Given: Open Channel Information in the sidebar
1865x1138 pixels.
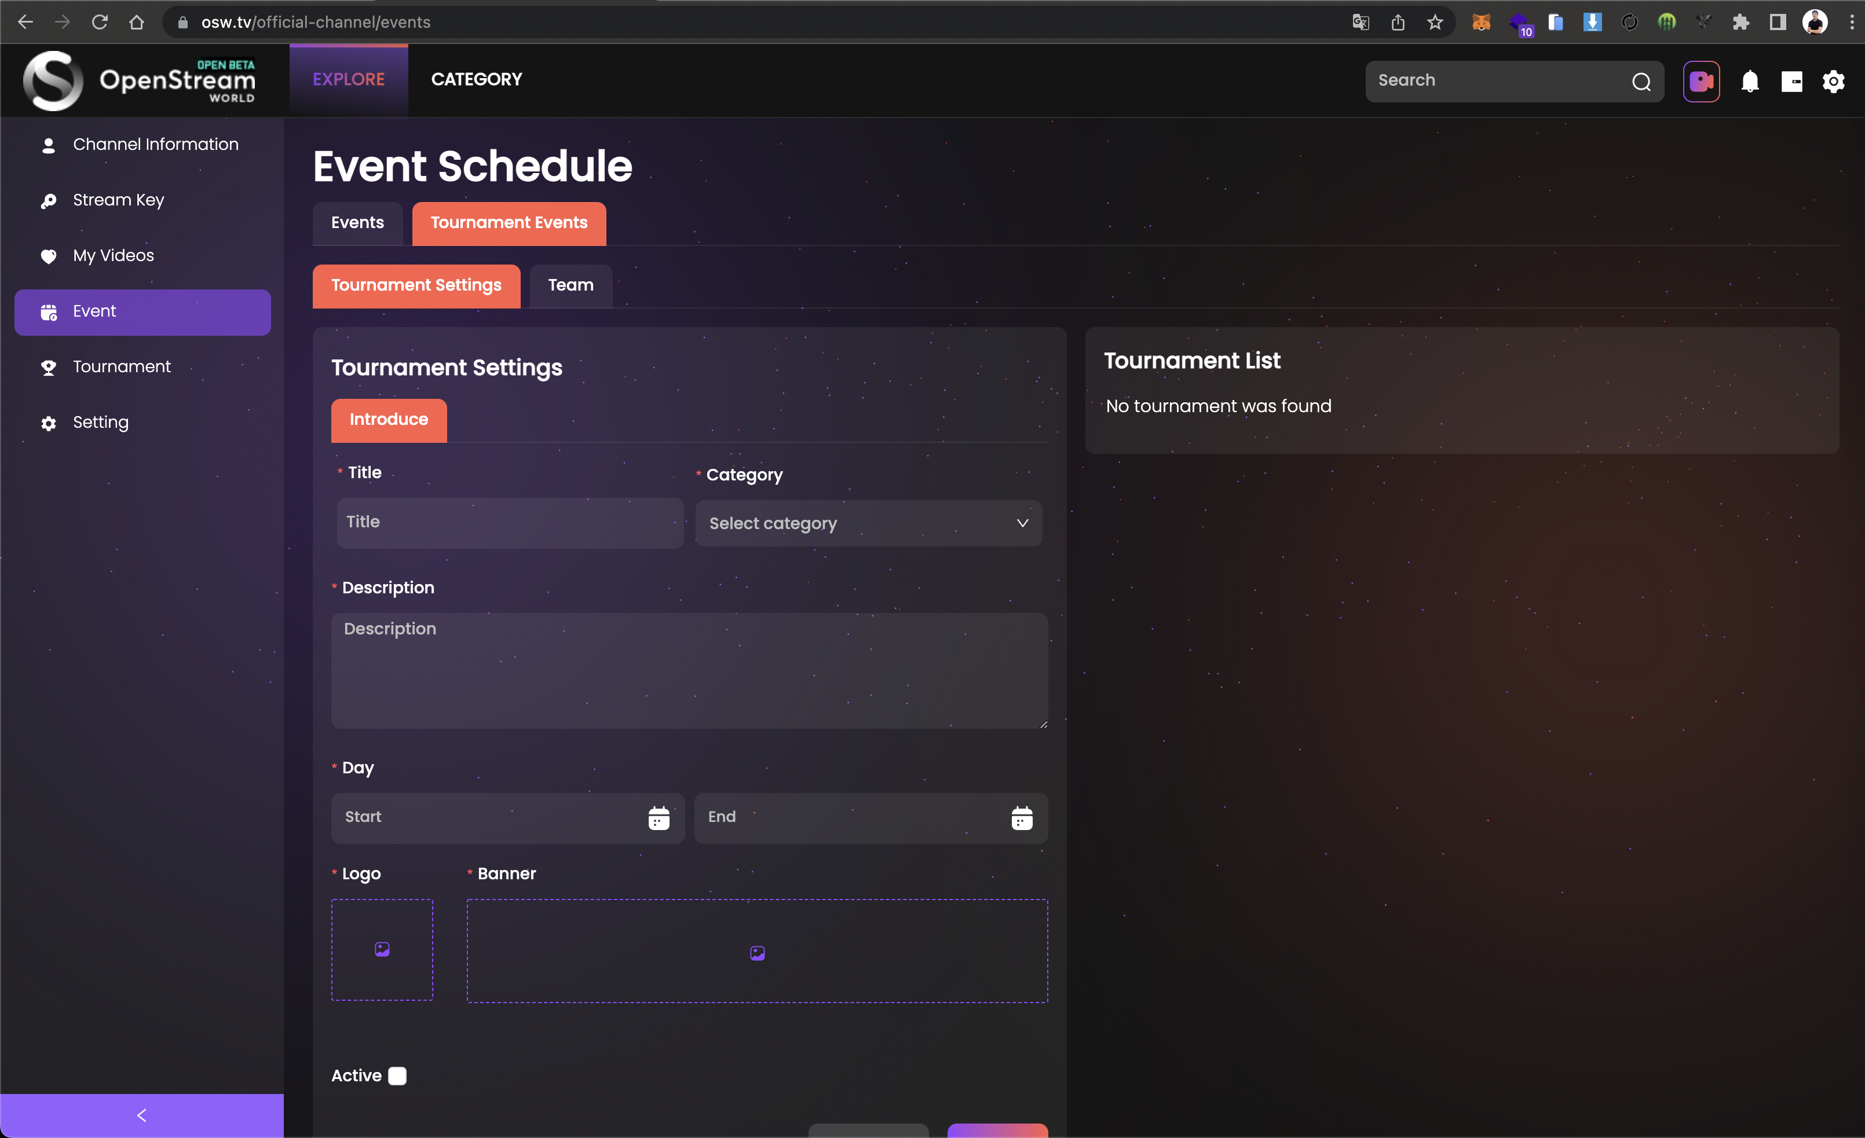Looking at the screenshot, I should click(142, 145).
